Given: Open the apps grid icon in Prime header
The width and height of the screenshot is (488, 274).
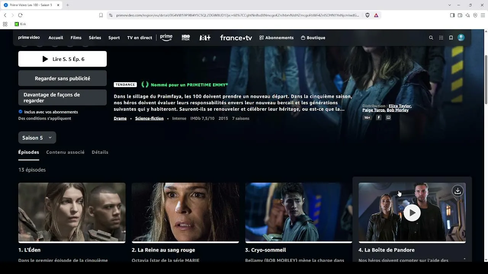Looking at the screenshot, I should 441,38.
